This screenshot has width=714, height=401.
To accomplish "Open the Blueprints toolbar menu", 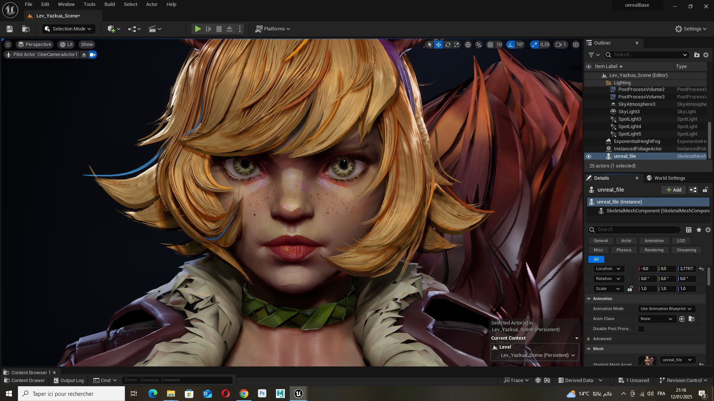I will (x=134, y=29).
